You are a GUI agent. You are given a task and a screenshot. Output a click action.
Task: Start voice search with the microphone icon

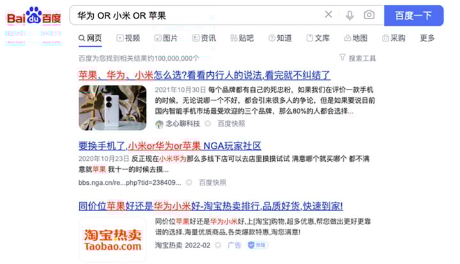click(349, 15)
